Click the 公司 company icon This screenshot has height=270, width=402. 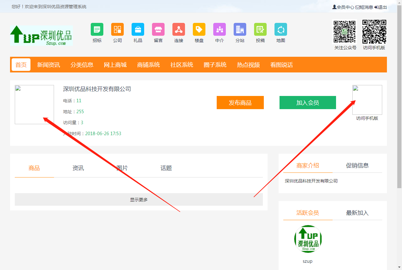pos(117,29)
